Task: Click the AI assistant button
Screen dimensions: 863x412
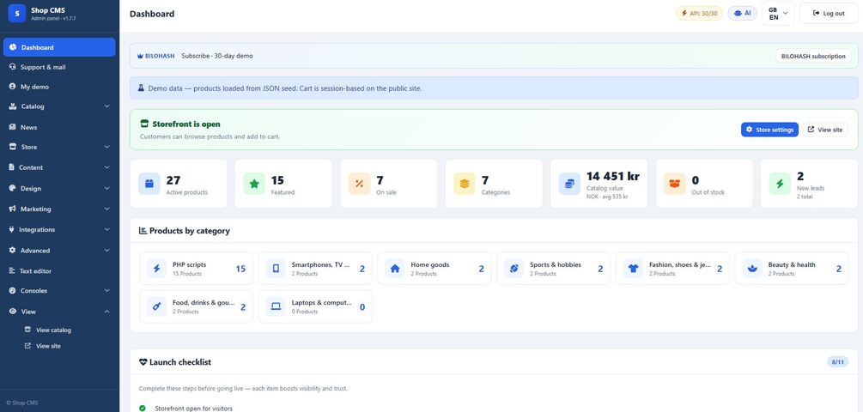Action: (x=743, y=13)
